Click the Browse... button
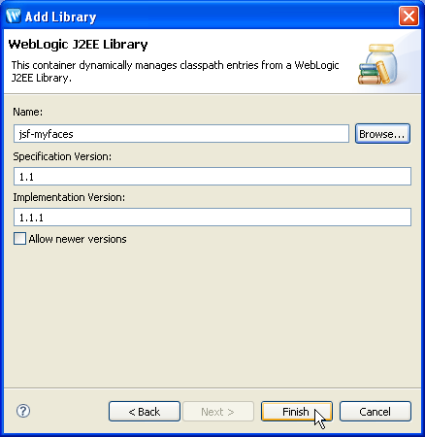 tap(382, 134)
